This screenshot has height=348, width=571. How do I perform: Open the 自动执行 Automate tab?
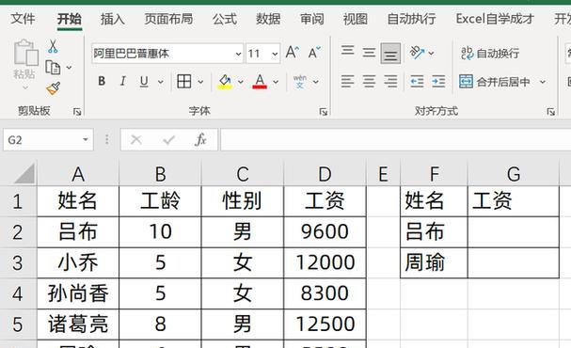click(411, 19)
